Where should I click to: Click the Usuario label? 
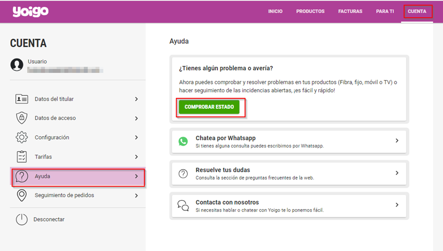pos(37,61)
